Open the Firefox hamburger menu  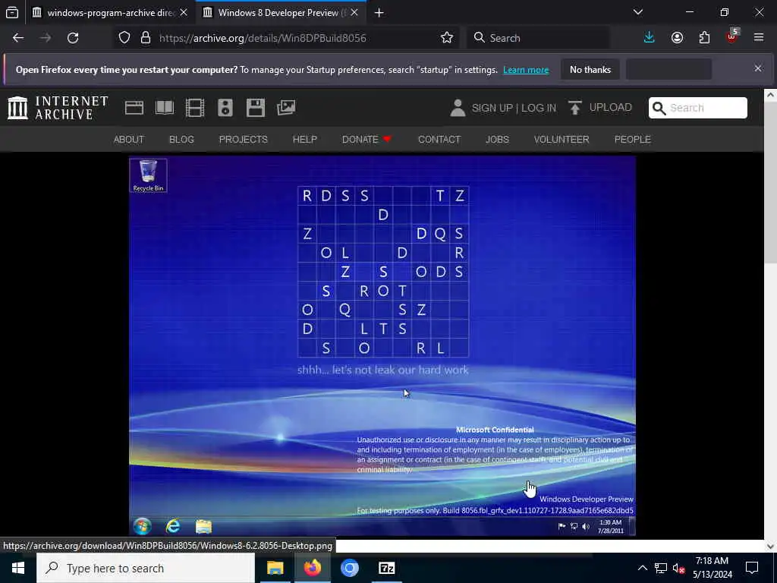[759, 38]
